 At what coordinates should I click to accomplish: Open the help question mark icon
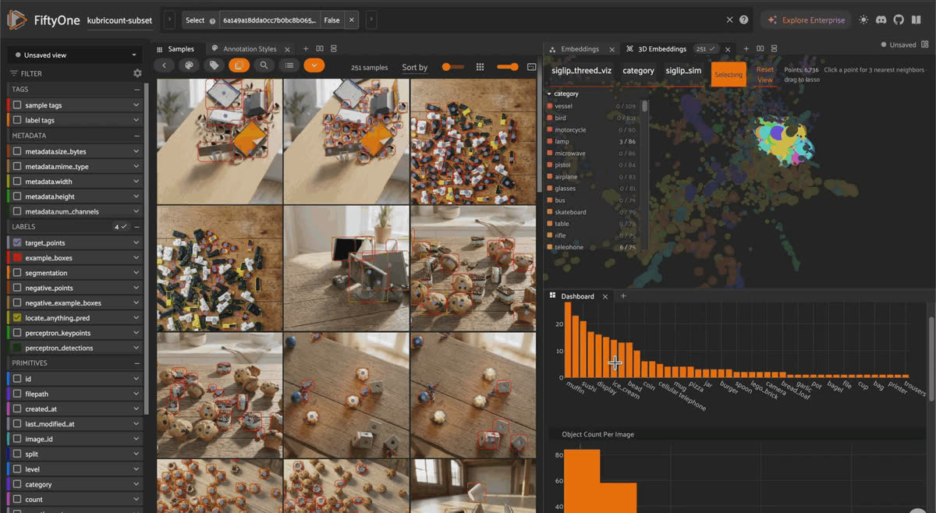(744, 20)
